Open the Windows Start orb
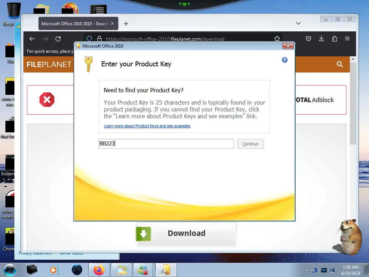The height and width of the screenshot is (277, 369). click(10, 270)
